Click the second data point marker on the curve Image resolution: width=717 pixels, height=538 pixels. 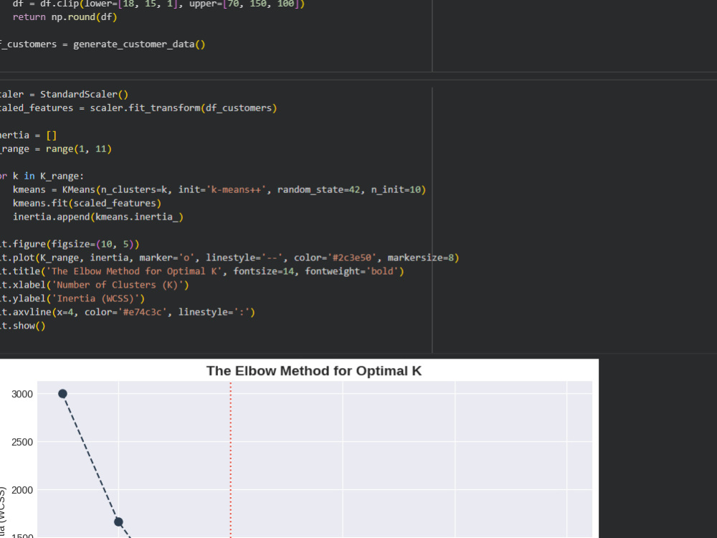coord(118,522)
